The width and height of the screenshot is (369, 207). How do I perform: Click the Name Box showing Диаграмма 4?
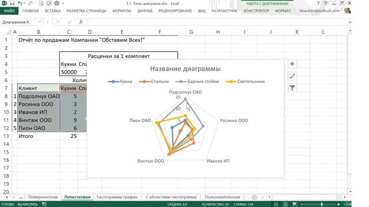pos(19,22)
